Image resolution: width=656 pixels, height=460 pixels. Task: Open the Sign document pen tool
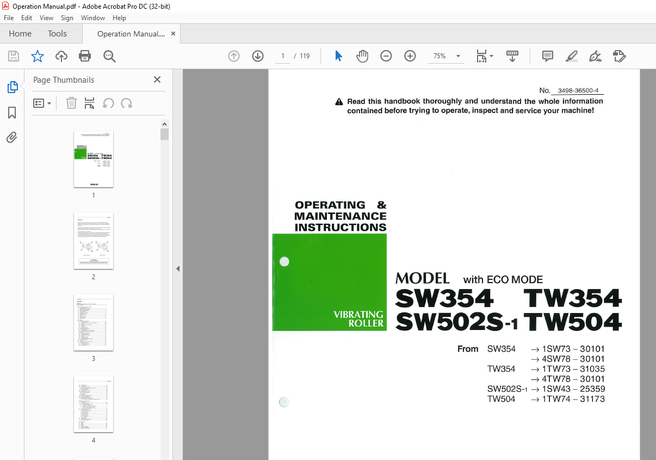[595, 56]
